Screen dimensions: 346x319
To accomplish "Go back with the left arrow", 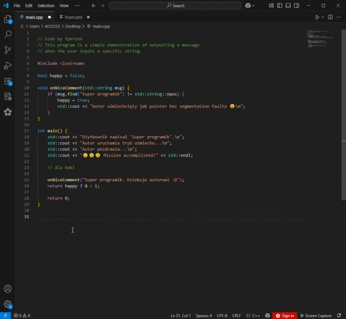I will pyautogui.click(x=94, y=6).
